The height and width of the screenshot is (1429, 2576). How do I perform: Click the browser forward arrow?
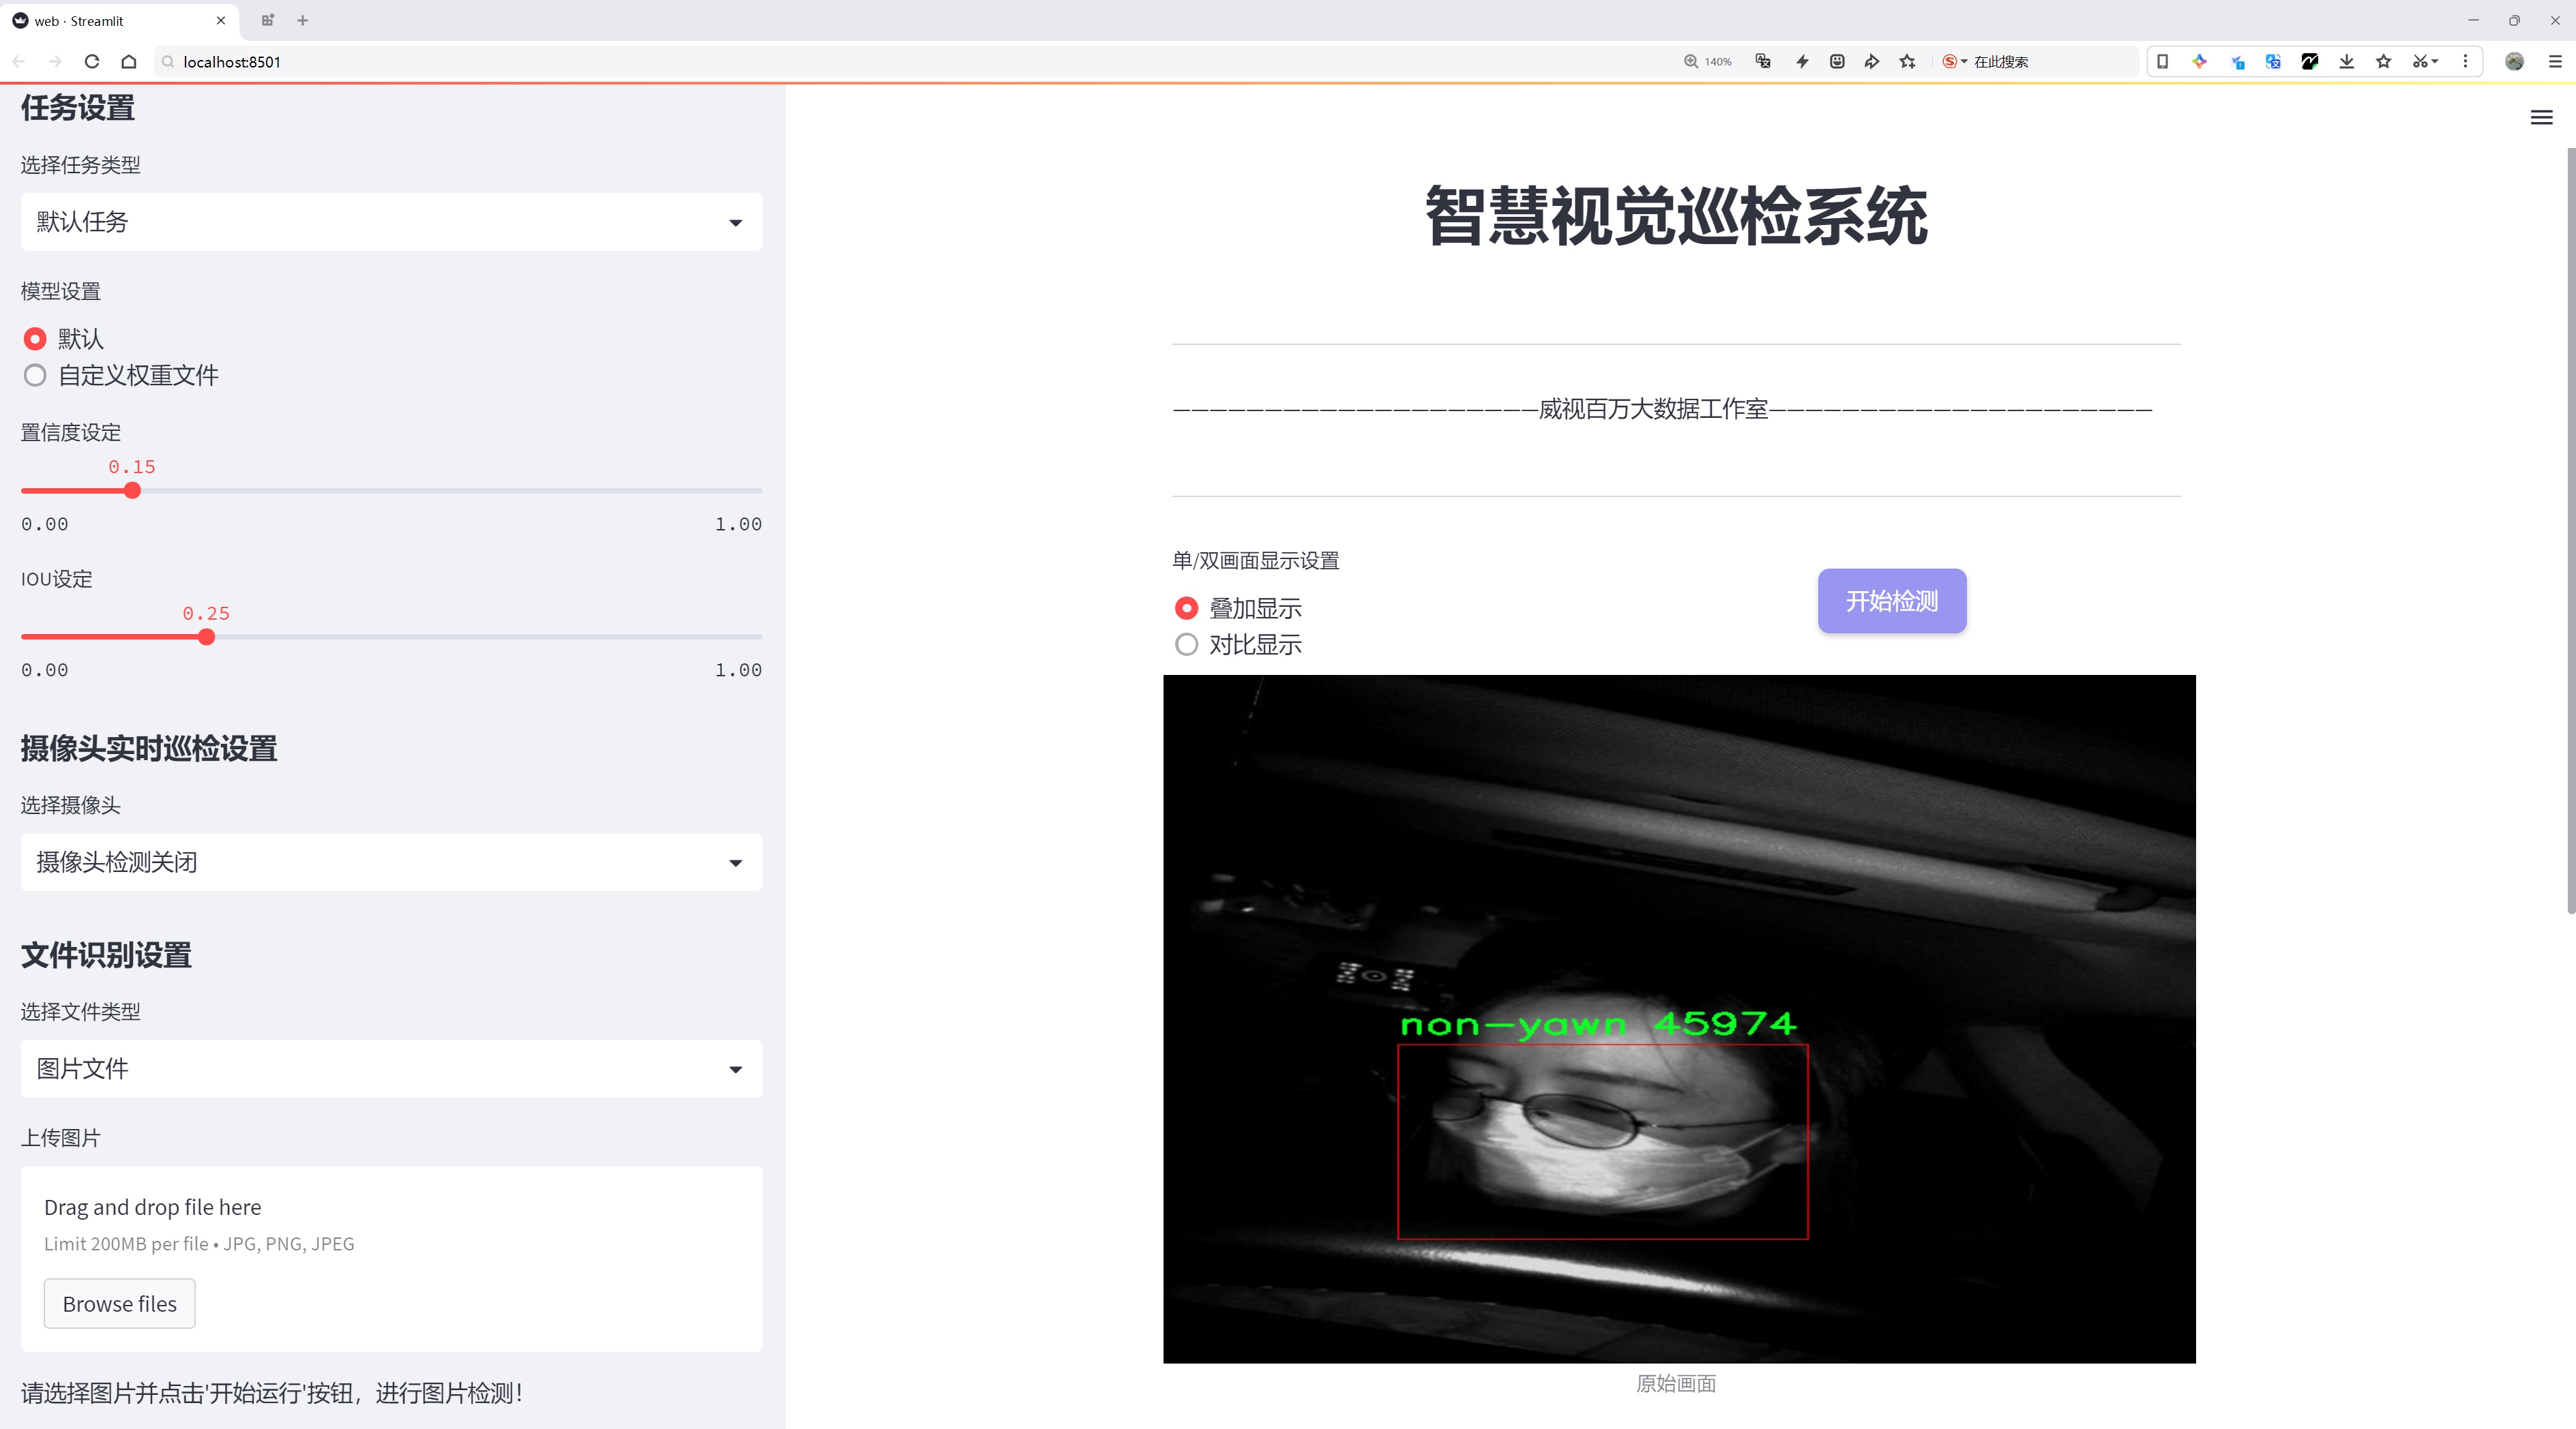tap(55, 61)
